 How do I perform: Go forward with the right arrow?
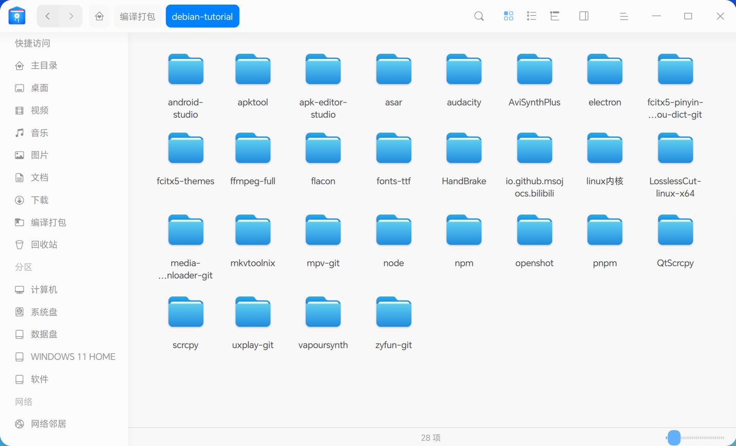(71, 16)
